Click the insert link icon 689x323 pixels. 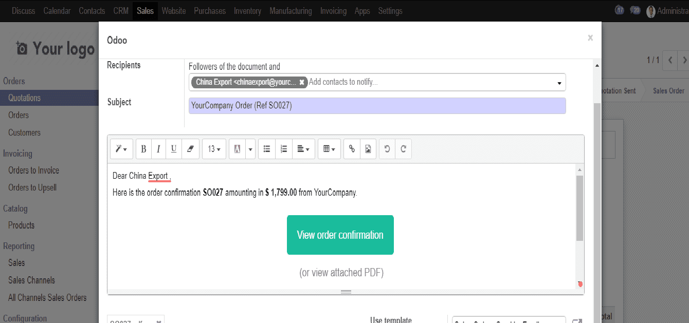click(x=352, y=149)
